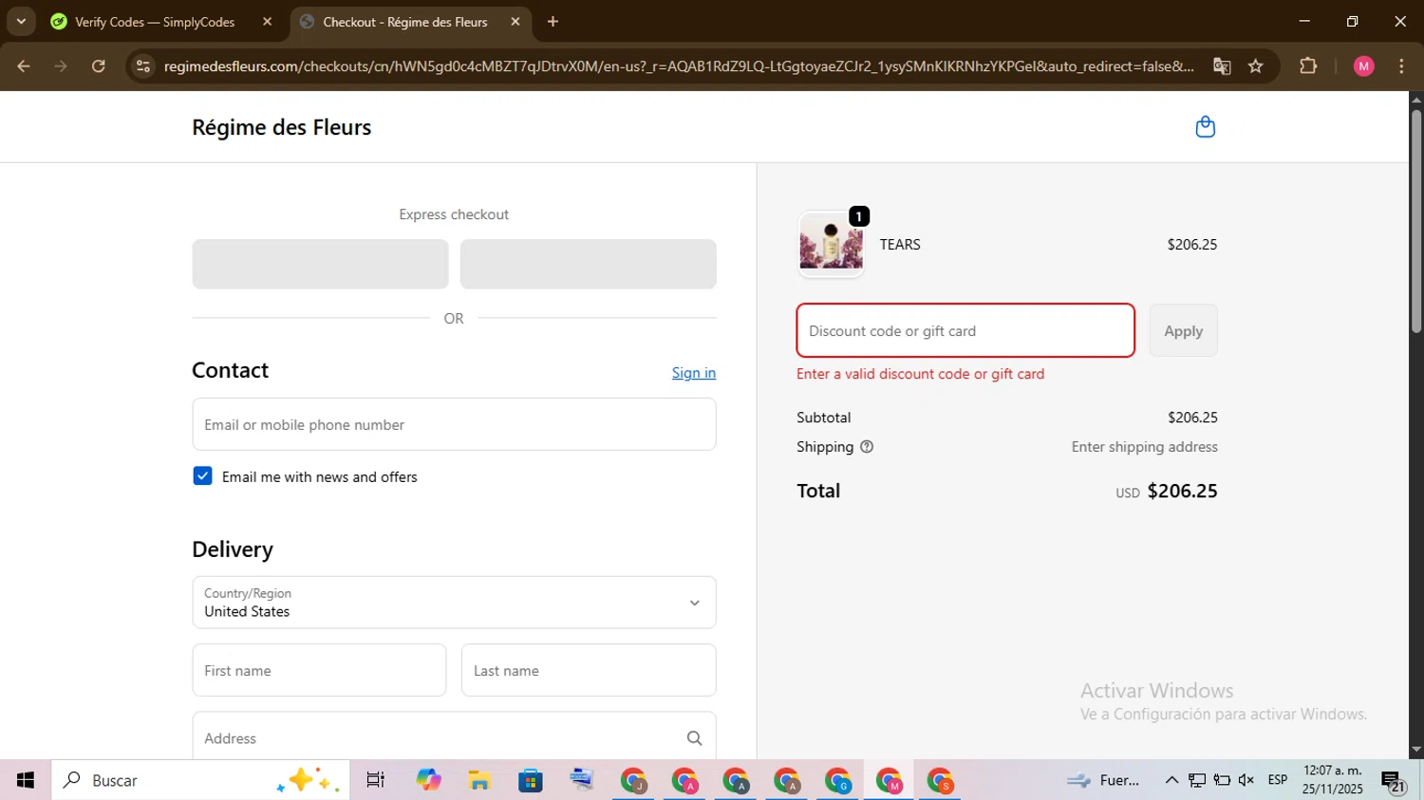
Task: Click the ESP language indicator
Action: (x=1278, y=780)
